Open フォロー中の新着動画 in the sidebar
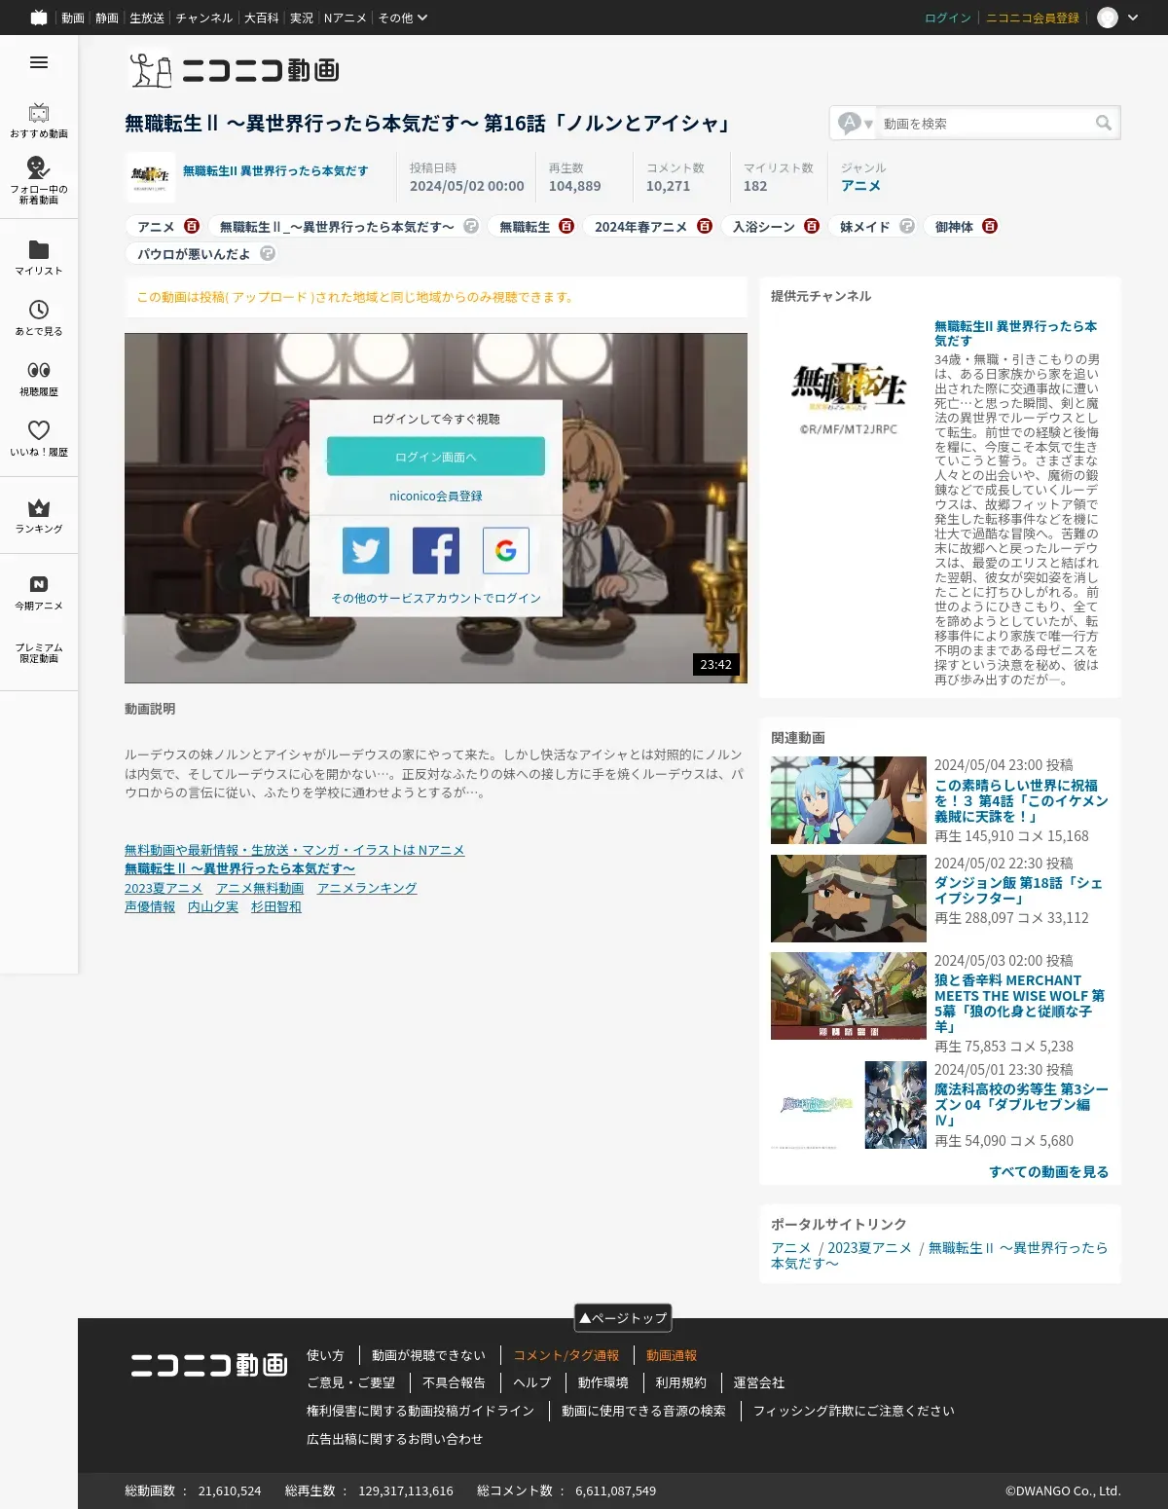This screenshot has width=1168, height=1509. (39, 179)
